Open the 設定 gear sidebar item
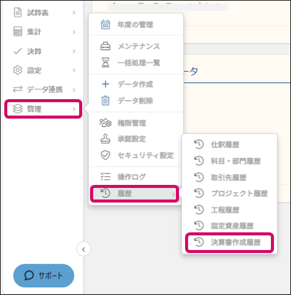291x295 pixels. point(44,71)
